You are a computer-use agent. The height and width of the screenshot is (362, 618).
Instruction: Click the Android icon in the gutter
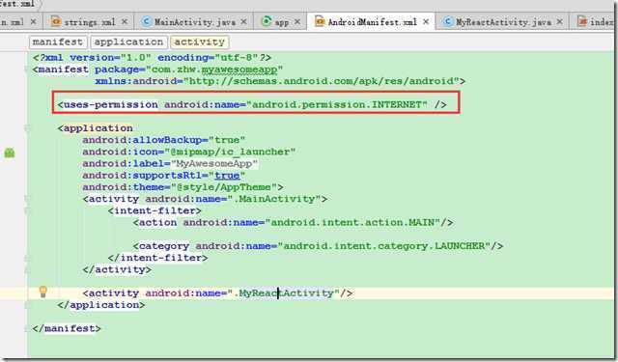tap(10, 153)
